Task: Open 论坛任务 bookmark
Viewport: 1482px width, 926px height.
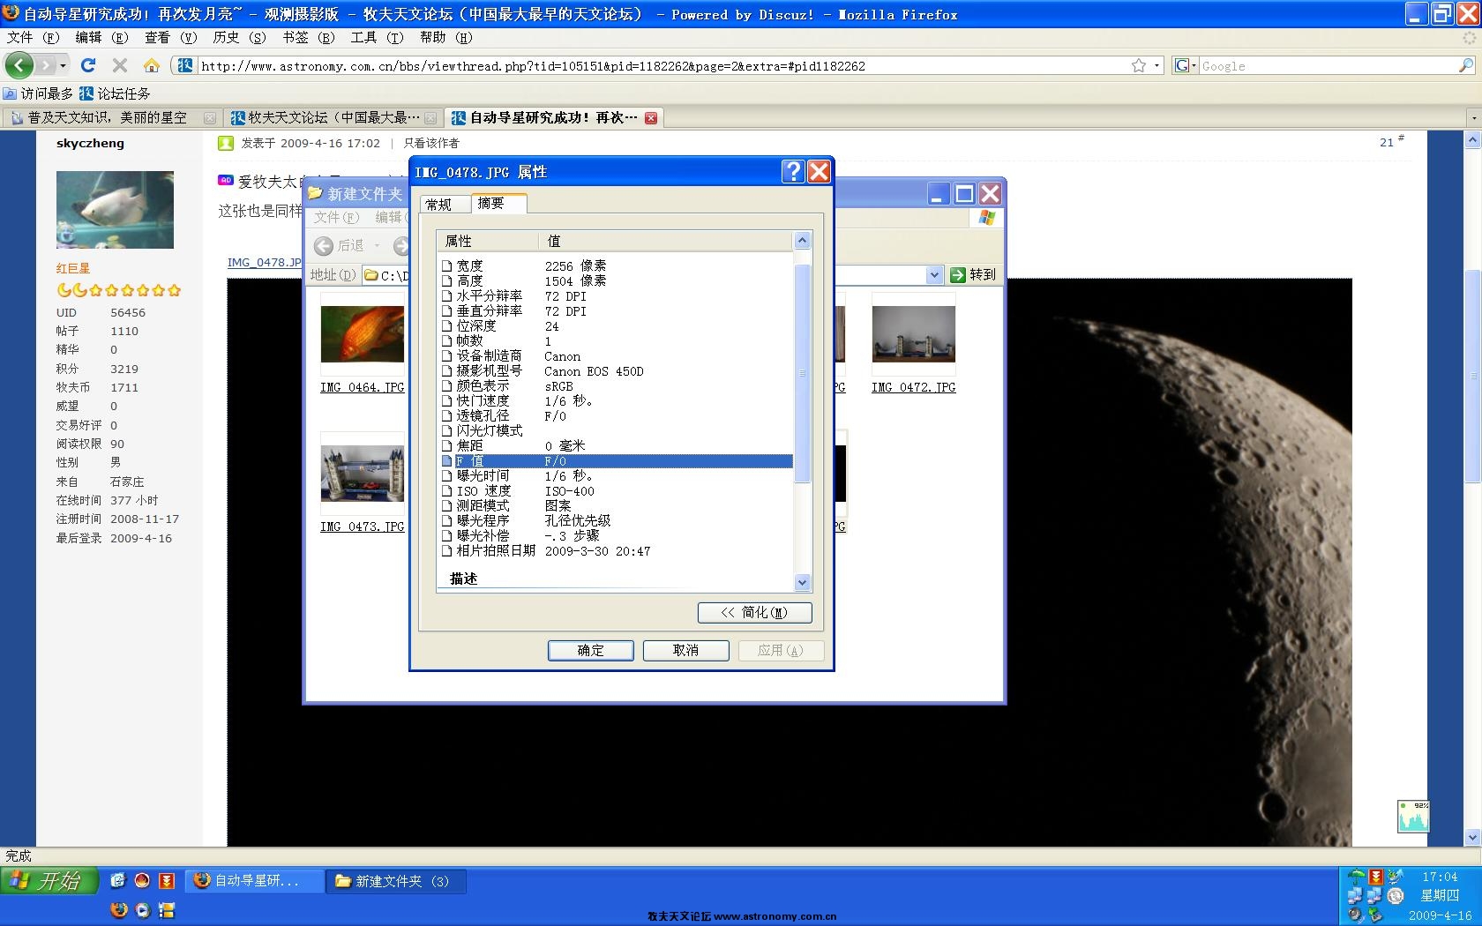Action: [115, 93]
